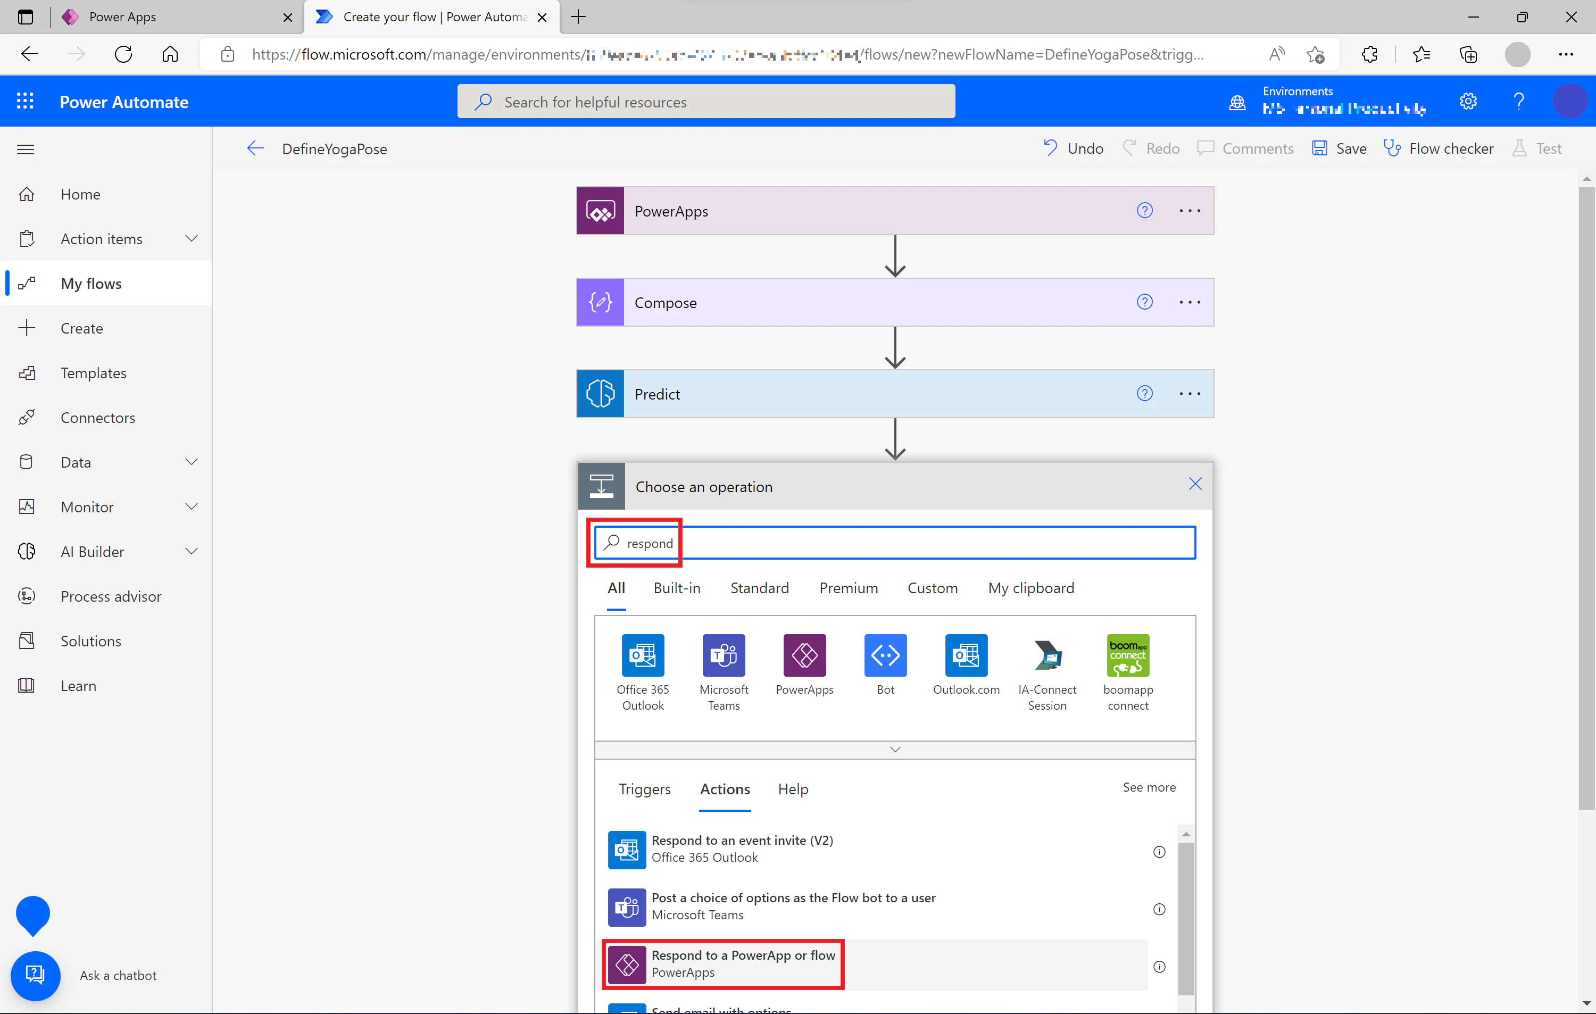Image resolution: width=1596 pixels, height=1014 pixels.
Task: Open Settings gear in Power Automate header
Action: [1468, 102]
